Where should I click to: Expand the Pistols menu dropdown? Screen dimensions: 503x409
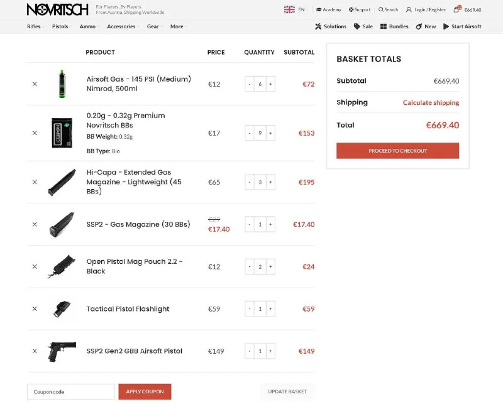62,26
